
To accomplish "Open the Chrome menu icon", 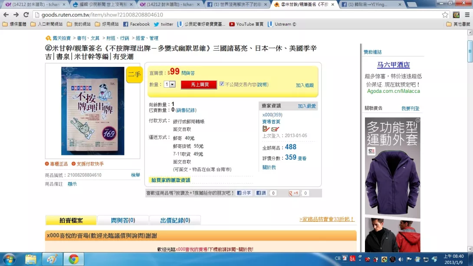I will (x=467, y=15).
